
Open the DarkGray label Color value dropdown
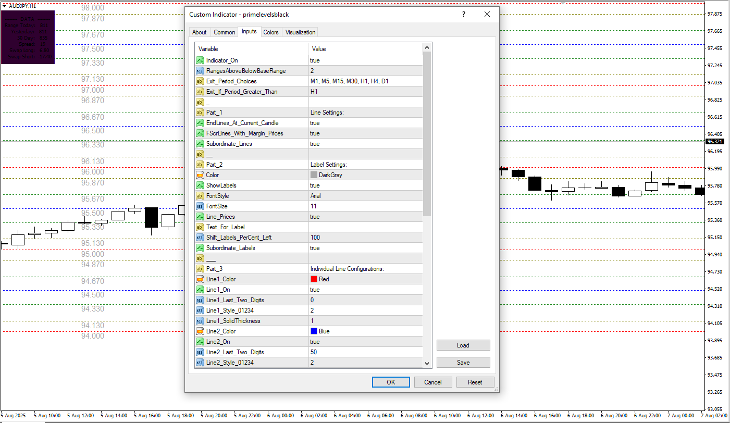click(365, 175)
